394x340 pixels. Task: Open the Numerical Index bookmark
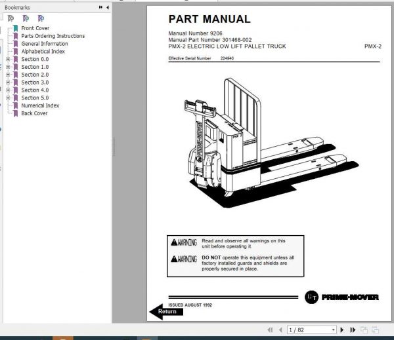coord(40,105)
